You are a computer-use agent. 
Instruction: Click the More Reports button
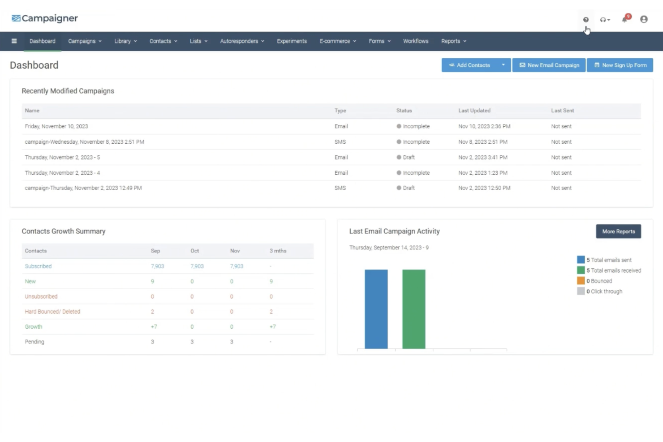point(618,231)
